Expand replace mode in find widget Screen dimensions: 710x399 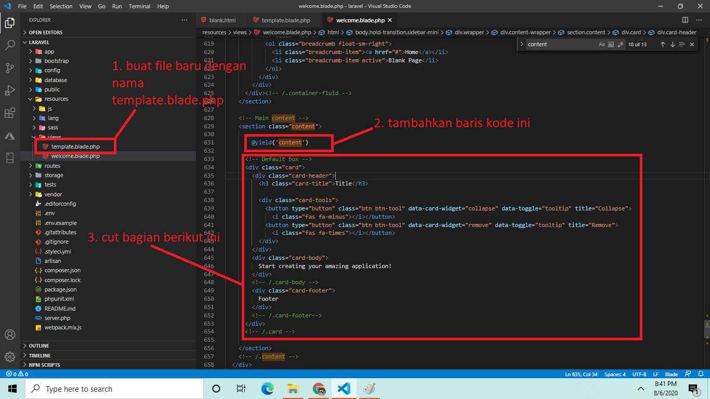[521, 44]
